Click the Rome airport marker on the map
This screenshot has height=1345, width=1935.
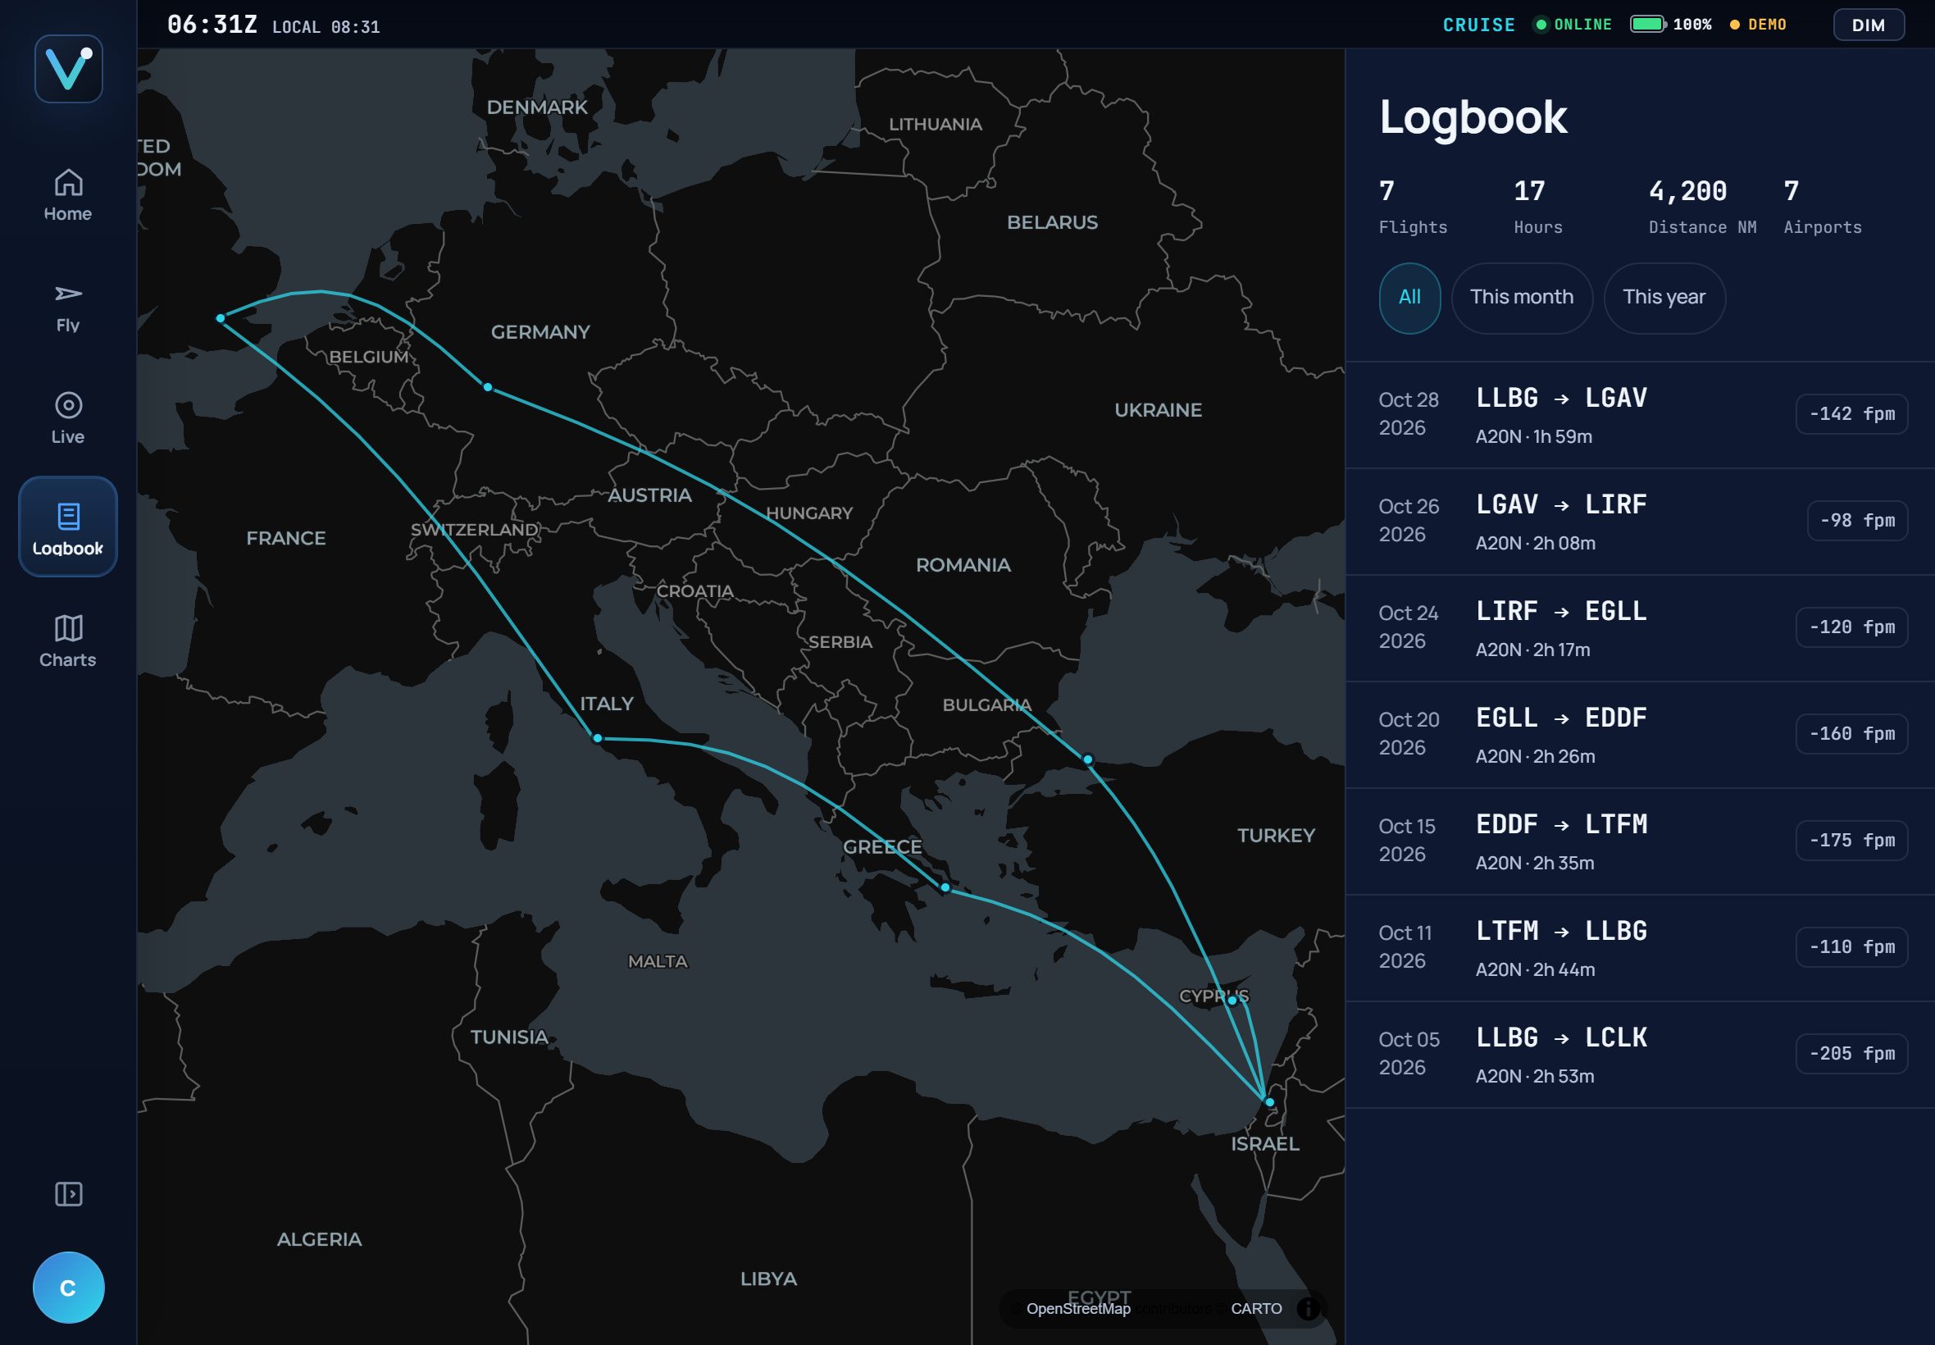tap(597, 738)
